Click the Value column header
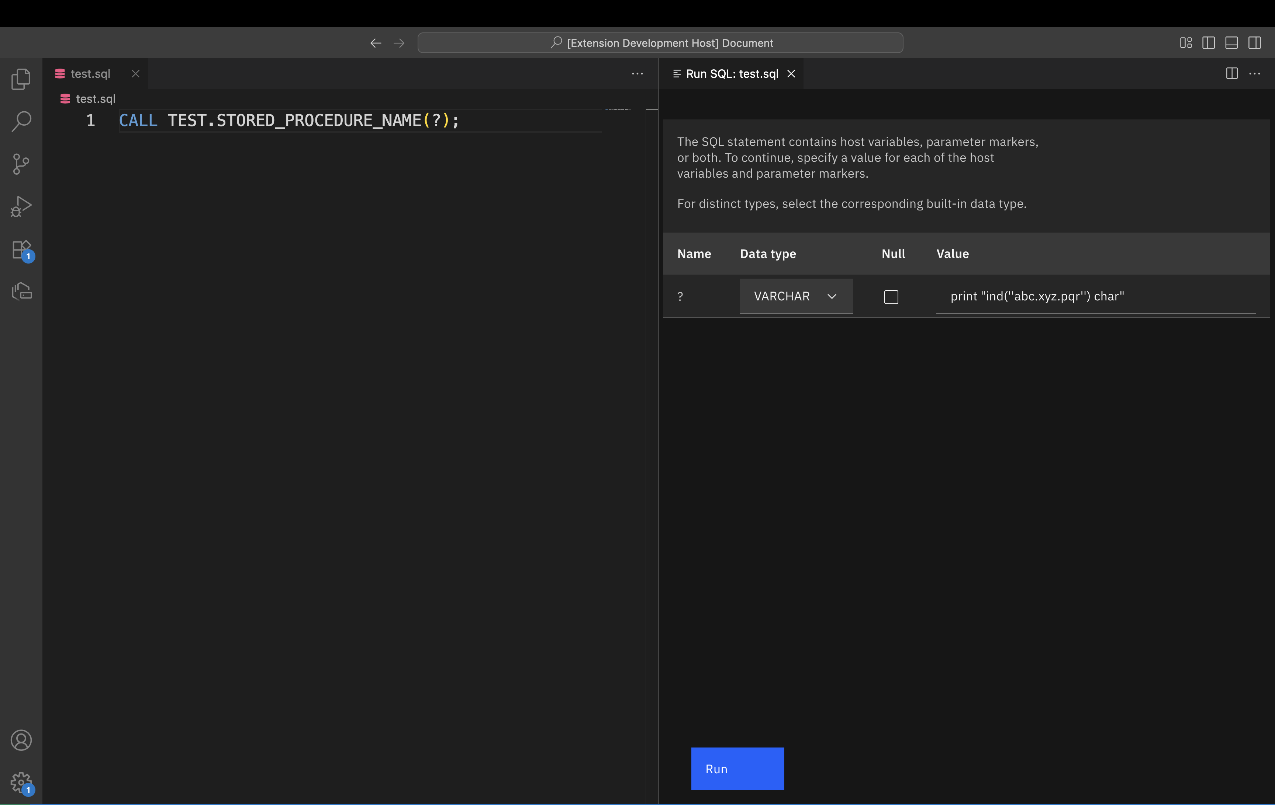Viewport: 1275px width, 805px height. click(953, 254)
